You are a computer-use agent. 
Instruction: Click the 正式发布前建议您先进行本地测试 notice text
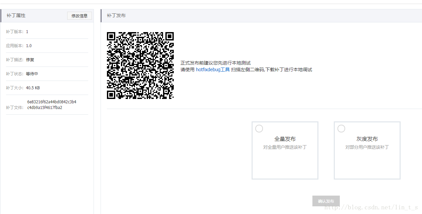[x=216, y=63]
